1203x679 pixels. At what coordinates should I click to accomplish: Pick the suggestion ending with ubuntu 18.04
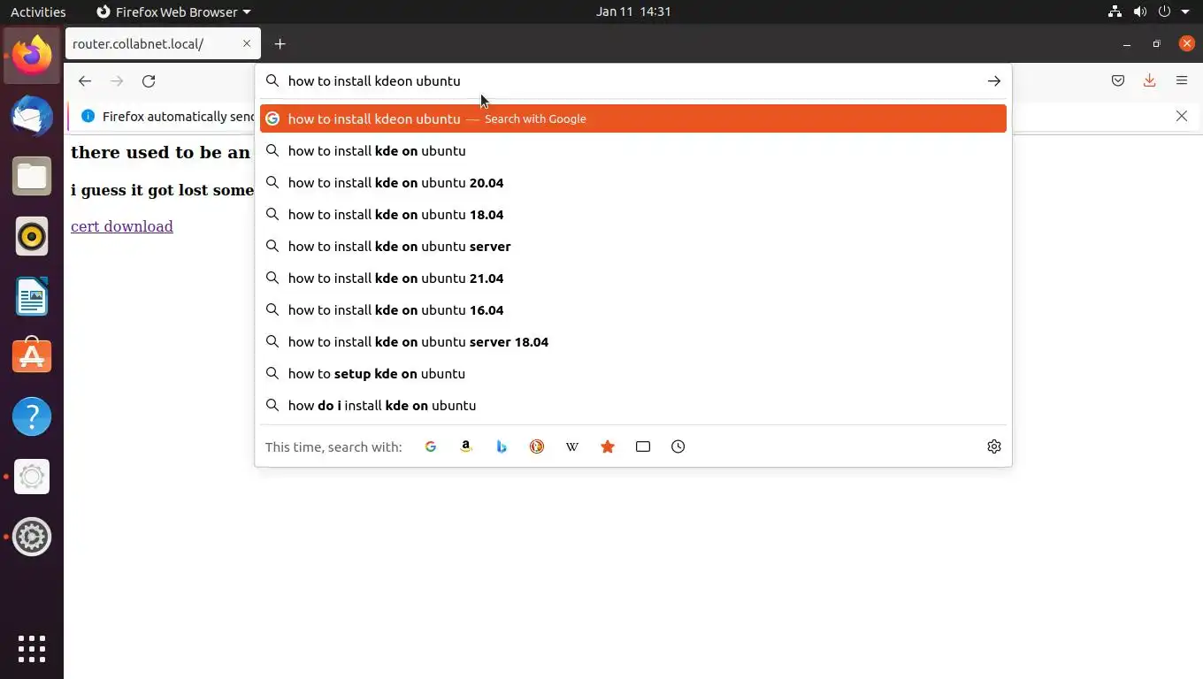coord(633,214)
